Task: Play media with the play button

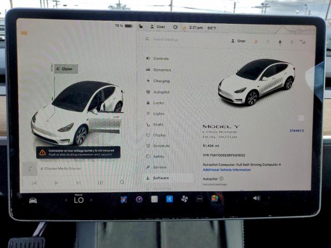Action: tap(56, 183)
